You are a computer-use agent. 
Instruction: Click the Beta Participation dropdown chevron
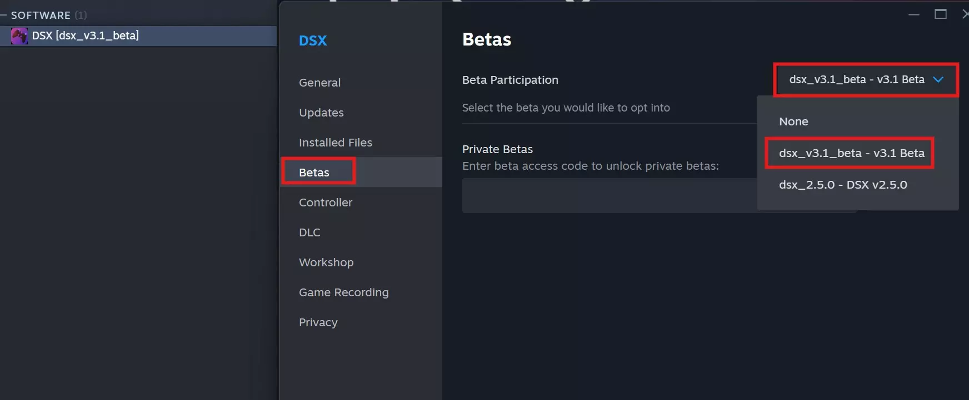pyautogui.click(x=938, y=80)
